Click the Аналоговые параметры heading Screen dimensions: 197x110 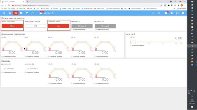click(13, 34)
